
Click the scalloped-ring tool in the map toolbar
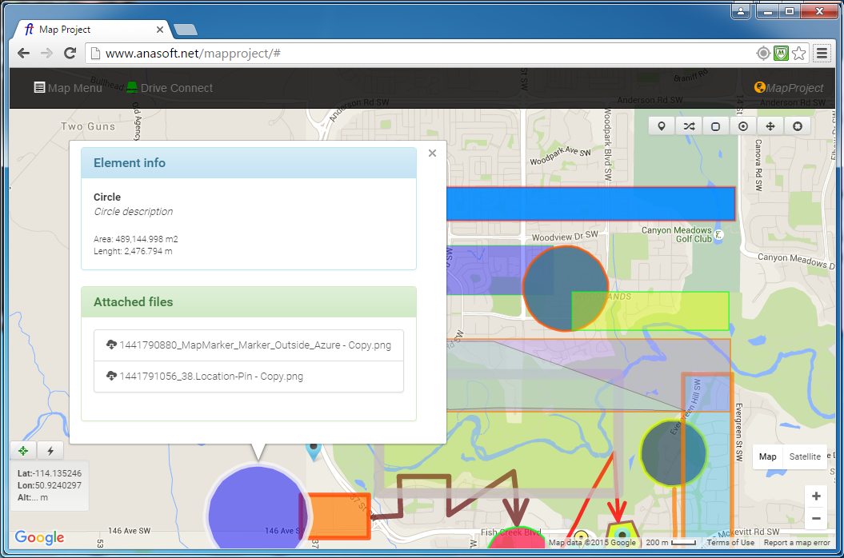click(798, 126)
